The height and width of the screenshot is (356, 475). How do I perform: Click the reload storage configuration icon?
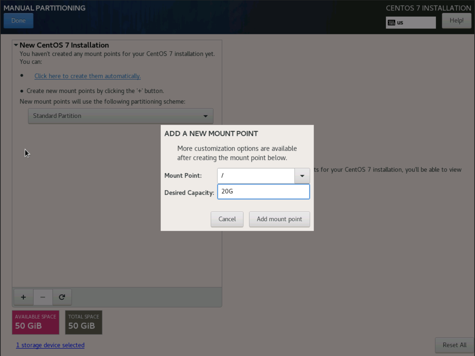[x=62, y=297]
